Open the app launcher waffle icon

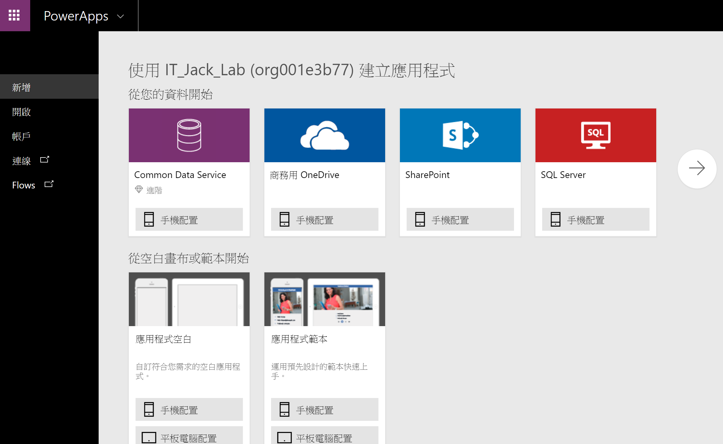point(14,15)
